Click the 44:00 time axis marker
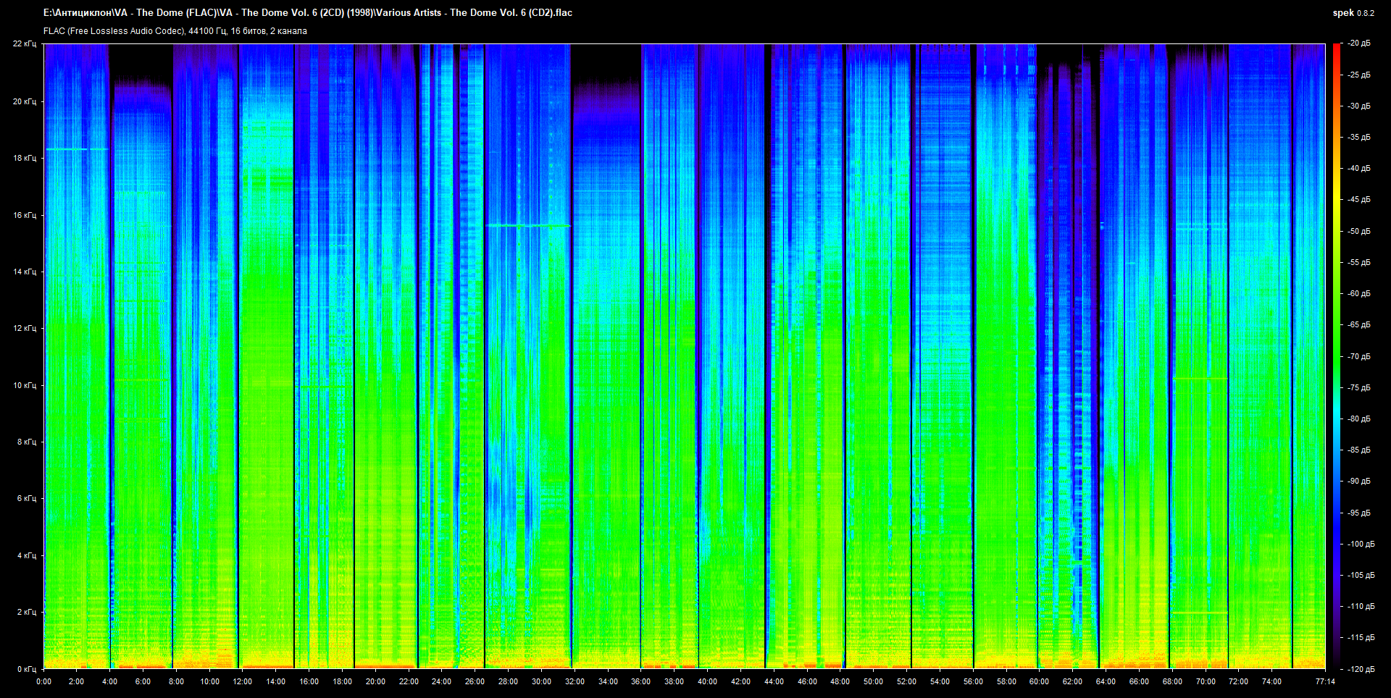Image resolution: width=1391 pixels, height=698 pixels. pos(774,681)
